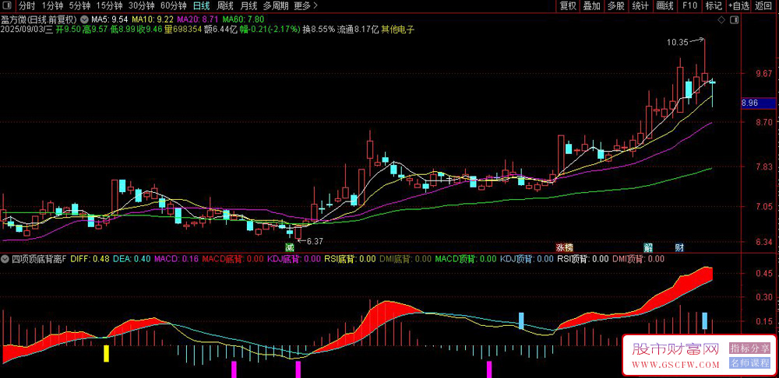Image resolution: width=779 pixels, height=378 pixels.
Task: Click the MACD底背 label
Action: [233, 258]
